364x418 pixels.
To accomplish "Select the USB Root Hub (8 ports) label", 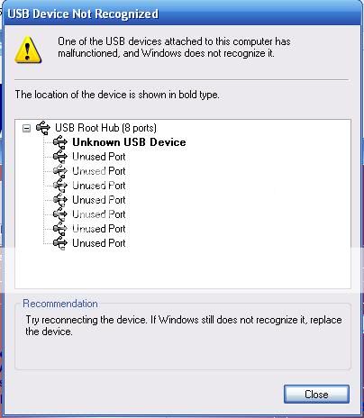I will point(105,128).
